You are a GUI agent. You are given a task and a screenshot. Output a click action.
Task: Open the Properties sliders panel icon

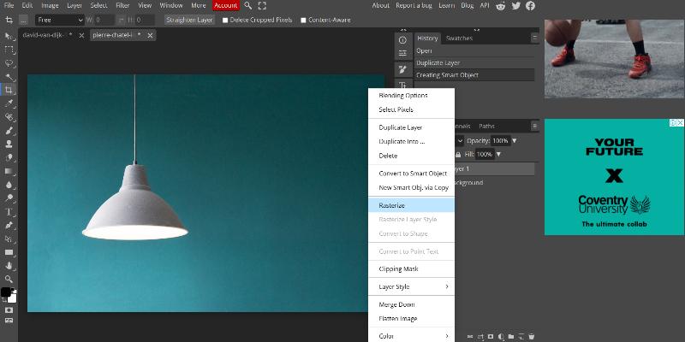pyautogui.click(x=402, y=54)
